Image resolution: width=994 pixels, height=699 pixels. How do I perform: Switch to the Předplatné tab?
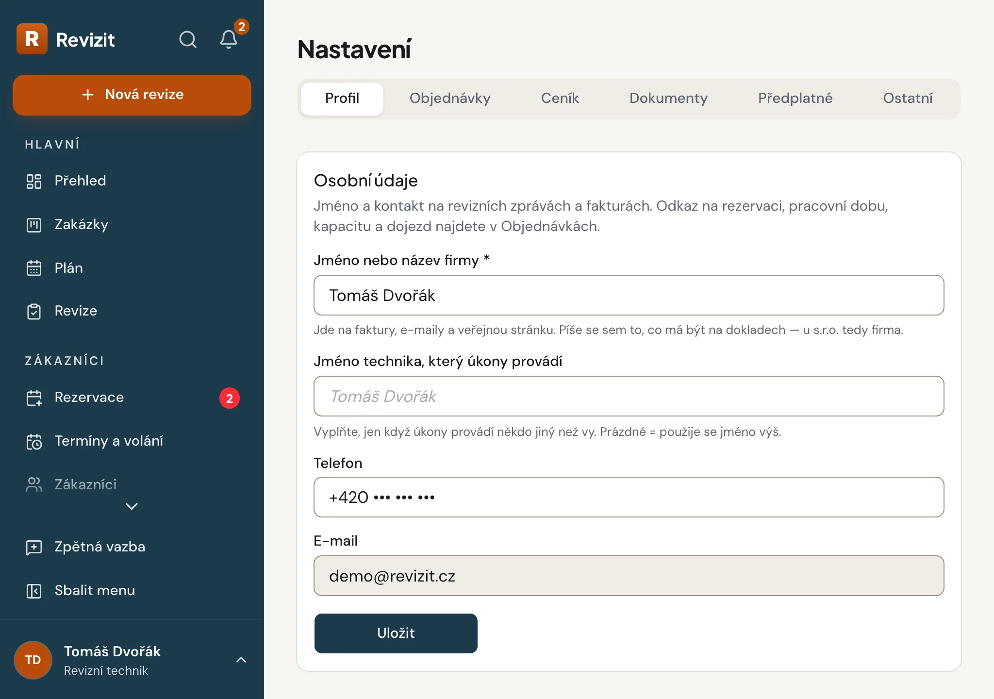tap(795, 99)
